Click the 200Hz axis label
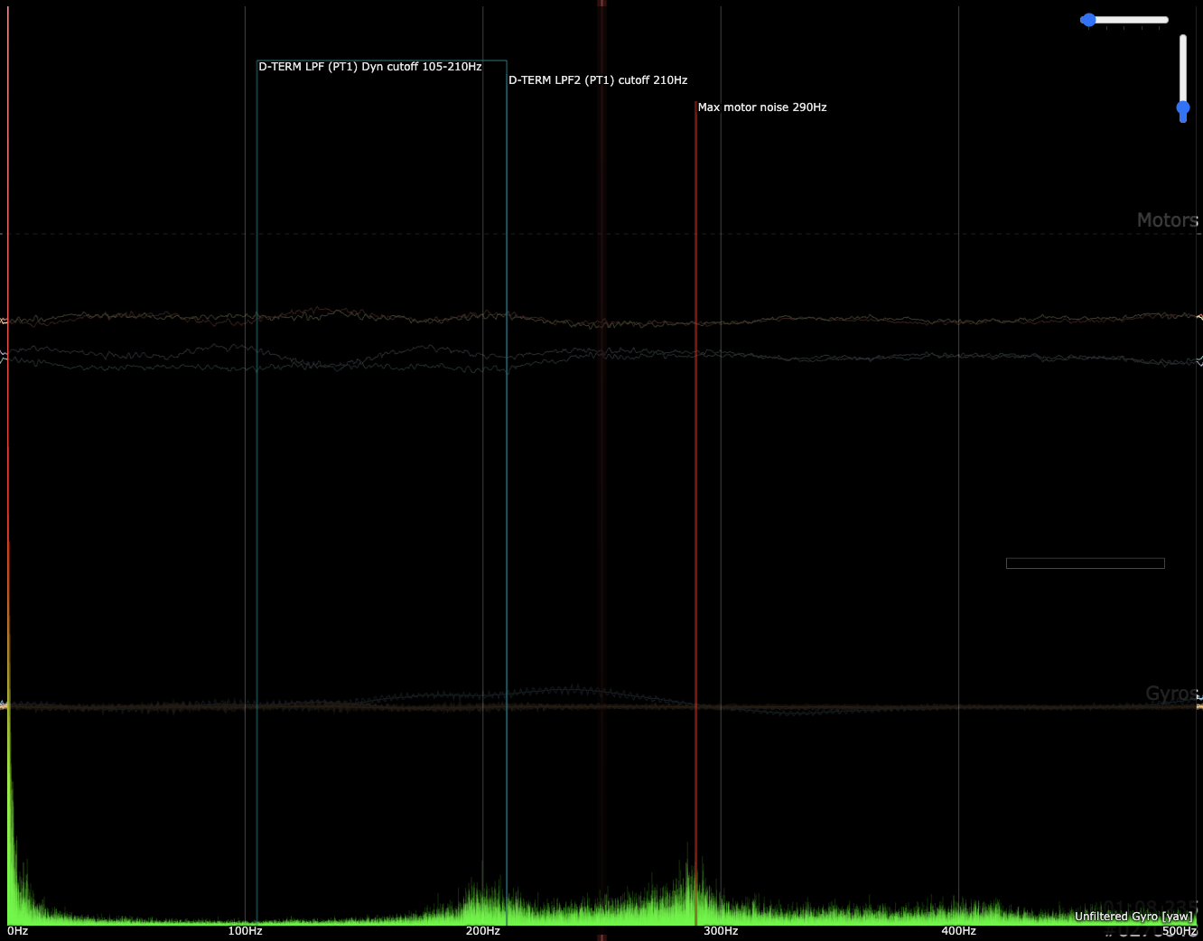Viewport: 1203px width, 941px height. click(482, 931)
